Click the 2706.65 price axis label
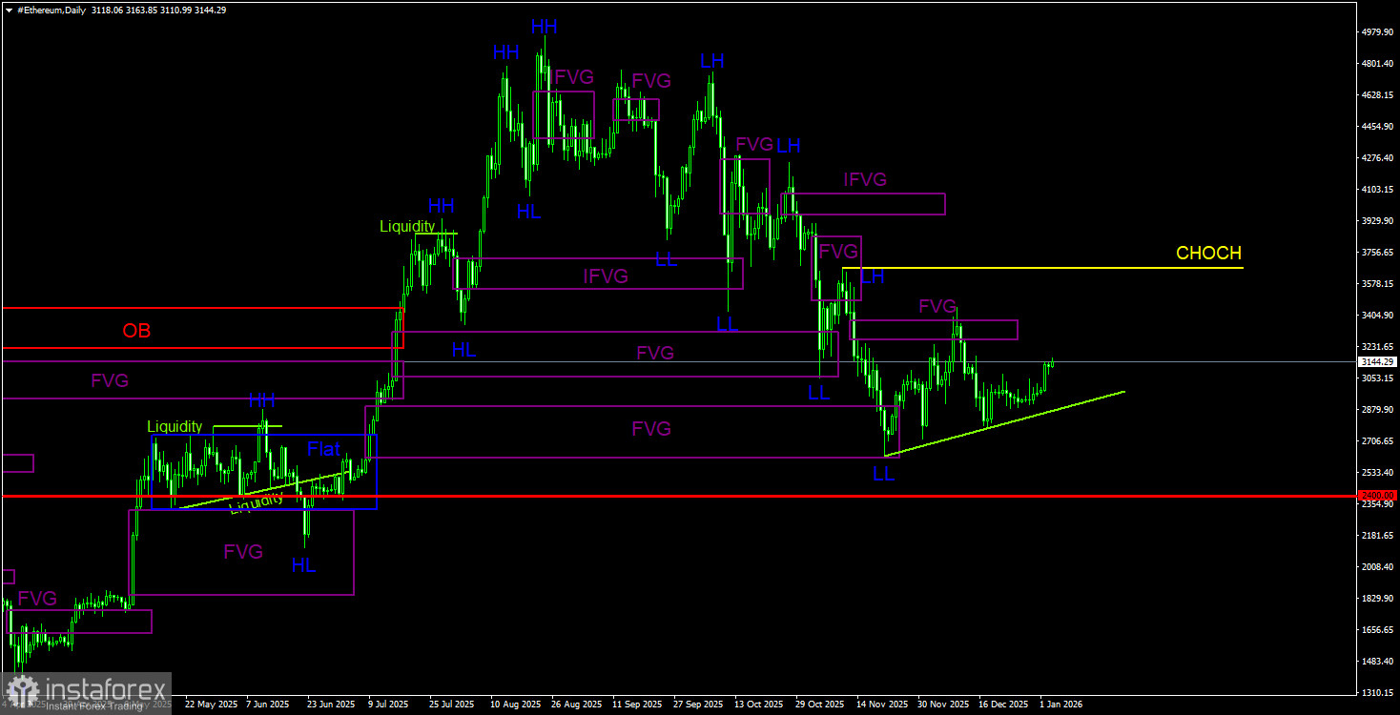 point(1377,441)
